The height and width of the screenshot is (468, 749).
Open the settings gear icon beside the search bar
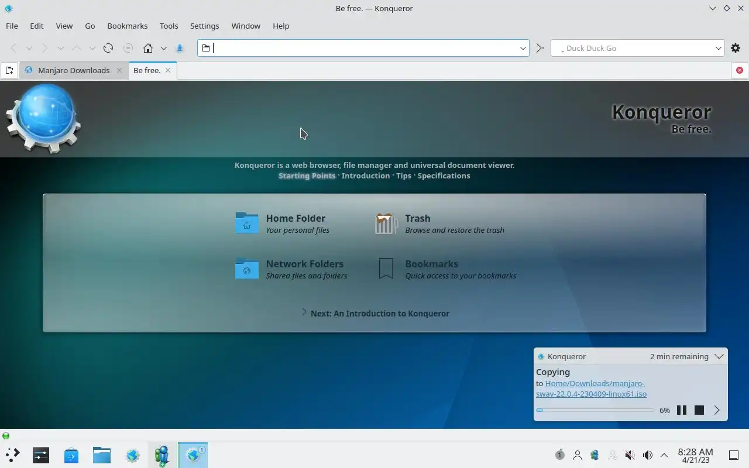(736, 48)
